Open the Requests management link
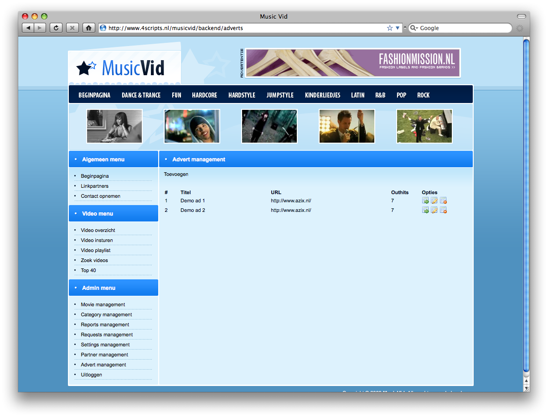Image resolution: width=548 pixels, height=417 pixels. (107, 335)
